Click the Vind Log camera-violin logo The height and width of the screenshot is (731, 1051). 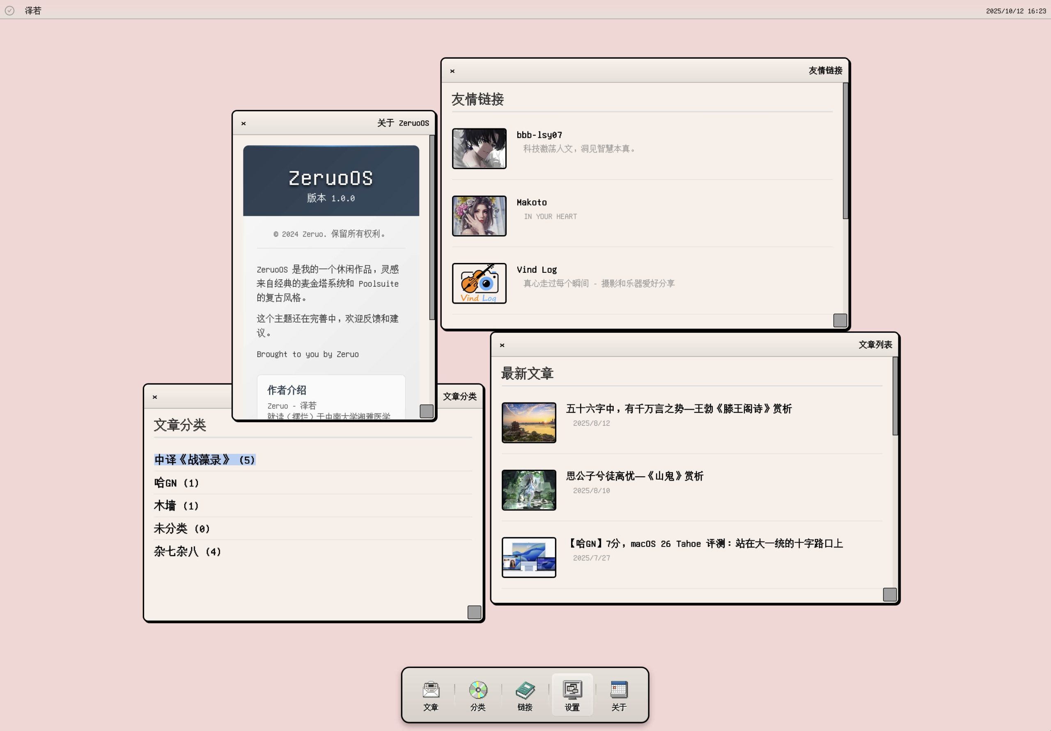479,283
